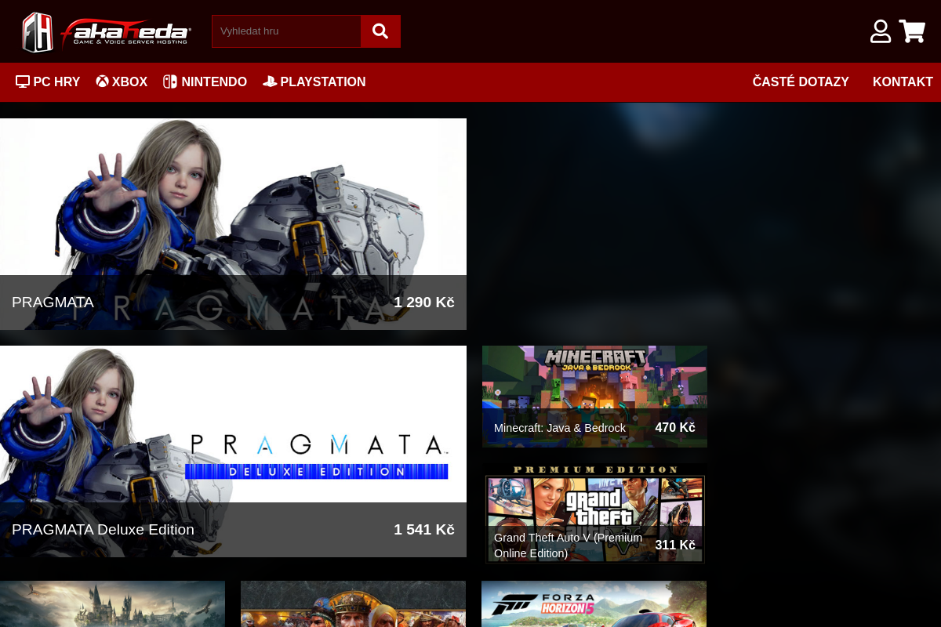Open the Hogwarts castle game card

click(x=112, y=603)
